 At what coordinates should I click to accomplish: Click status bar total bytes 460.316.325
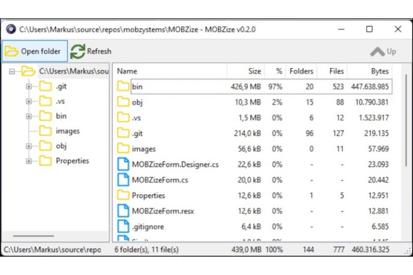(x=370, y=249)
